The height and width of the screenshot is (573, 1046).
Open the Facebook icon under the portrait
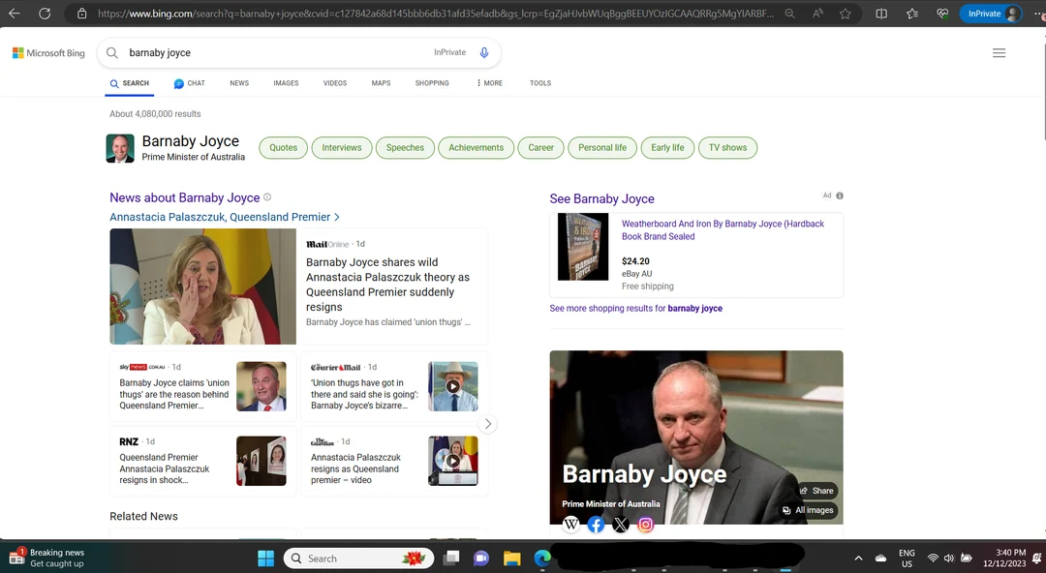pos(596,525)
